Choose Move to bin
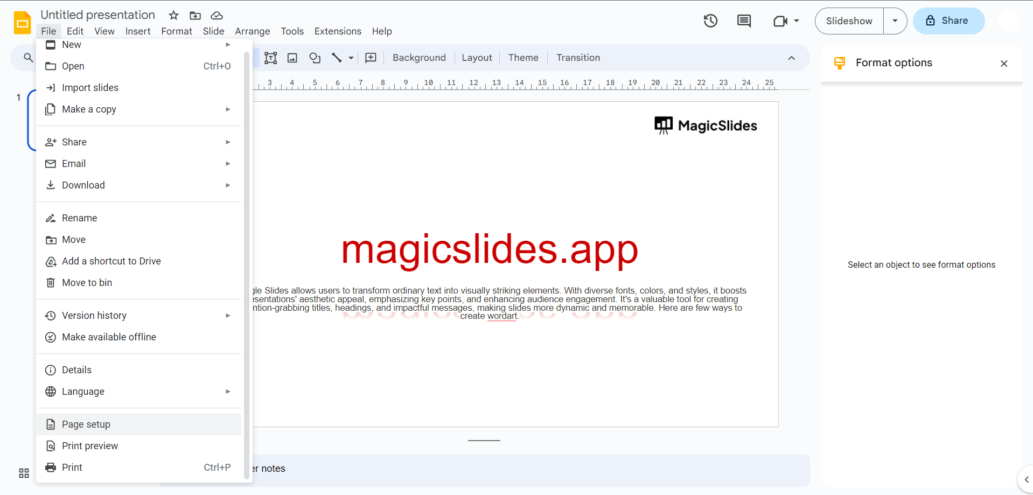 click(x=139, y=283)
